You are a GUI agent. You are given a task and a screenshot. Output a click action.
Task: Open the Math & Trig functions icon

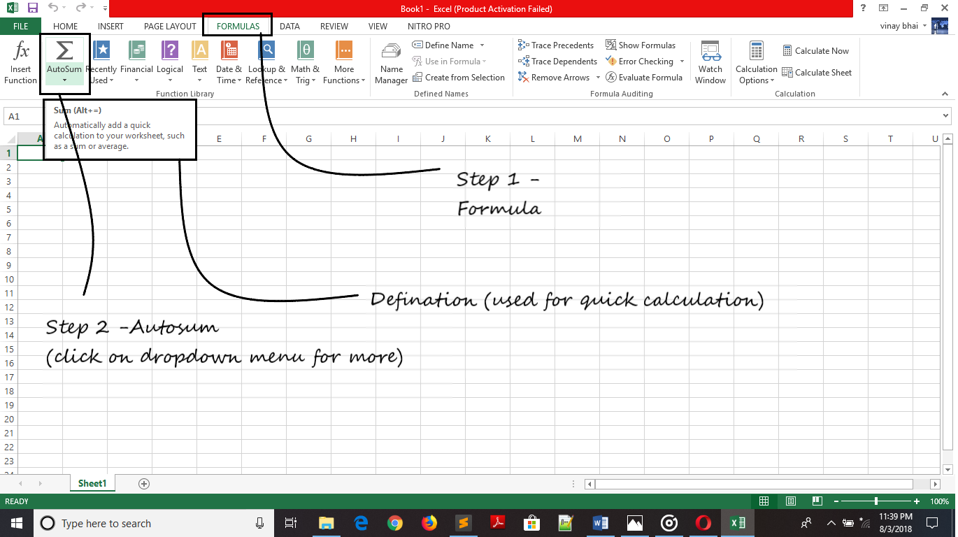305,52
